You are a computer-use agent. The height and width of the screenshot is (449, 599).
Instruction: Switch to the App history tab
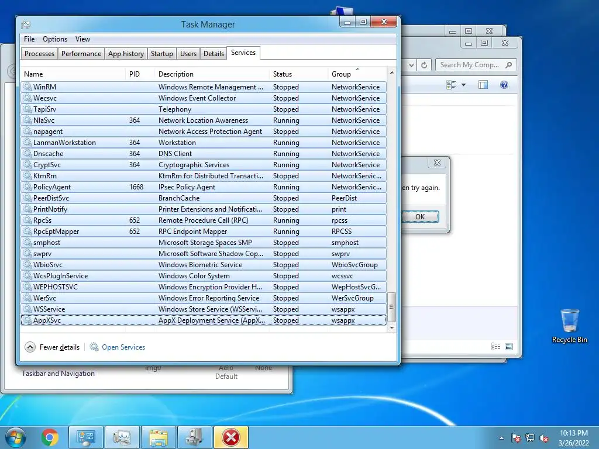126,54
